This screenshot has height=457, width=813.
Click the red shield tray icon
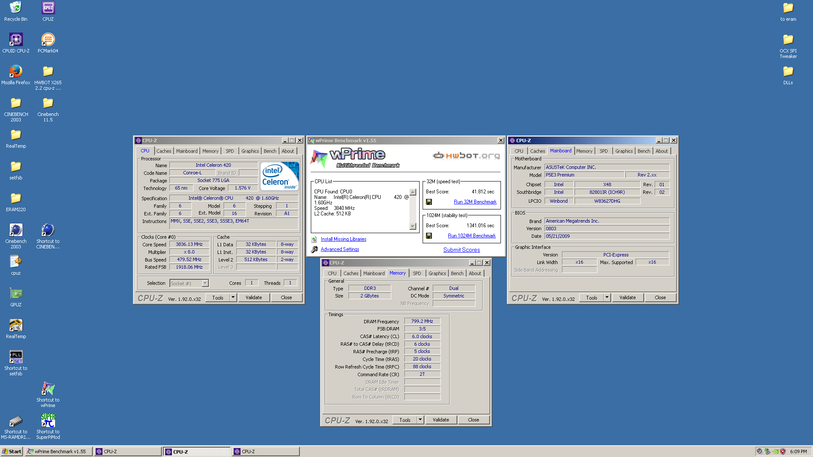(x=783, y=451)
